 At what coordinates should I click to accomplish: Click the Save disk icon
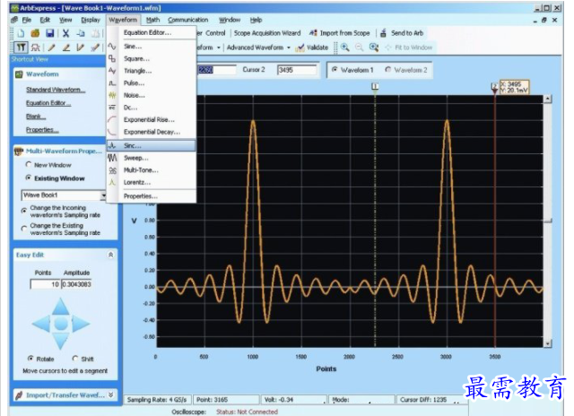click(50, 33)
